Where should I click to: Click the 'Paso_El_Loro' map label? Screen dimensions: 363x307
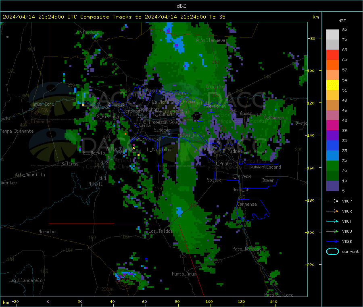[279, 295]
